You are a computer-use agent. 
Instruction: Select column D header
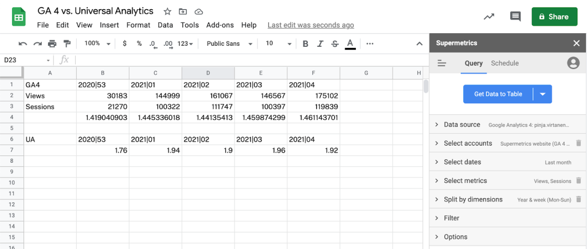(x=208, y=73)
